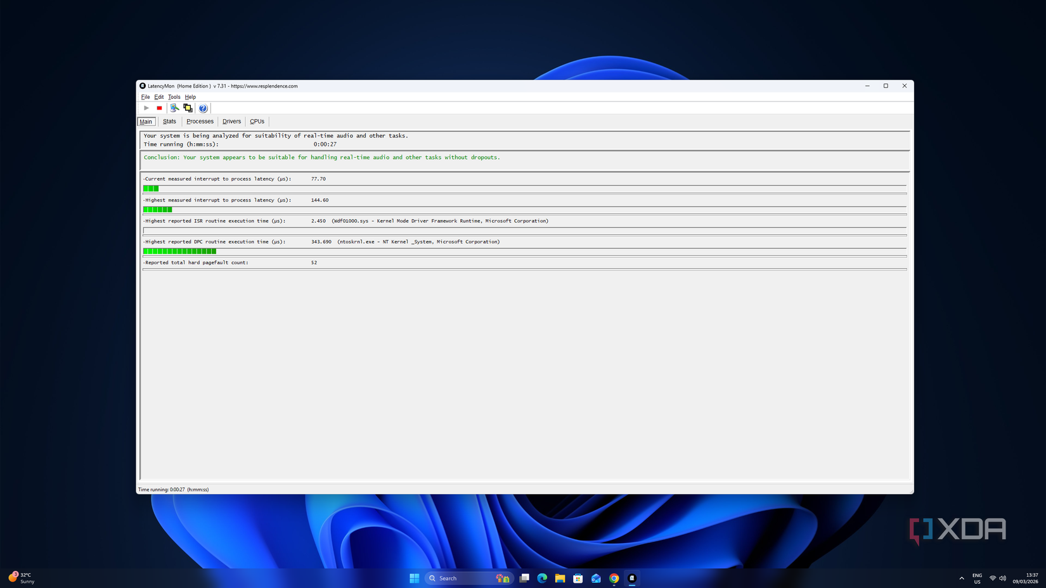Open the Help menu
This screenshot has height=588, width=1046.
tap(190, 97)
